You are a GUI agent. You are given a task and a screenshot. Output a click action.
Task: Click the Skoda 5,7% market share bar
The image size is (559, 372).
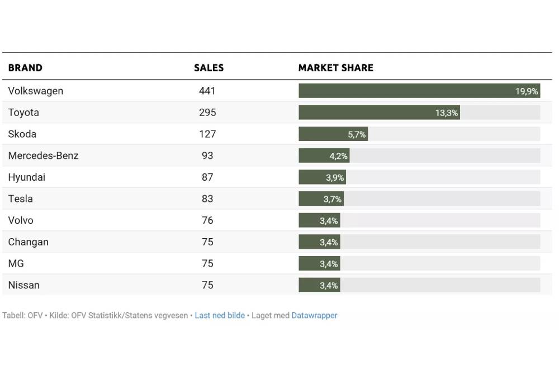[333, 134]
